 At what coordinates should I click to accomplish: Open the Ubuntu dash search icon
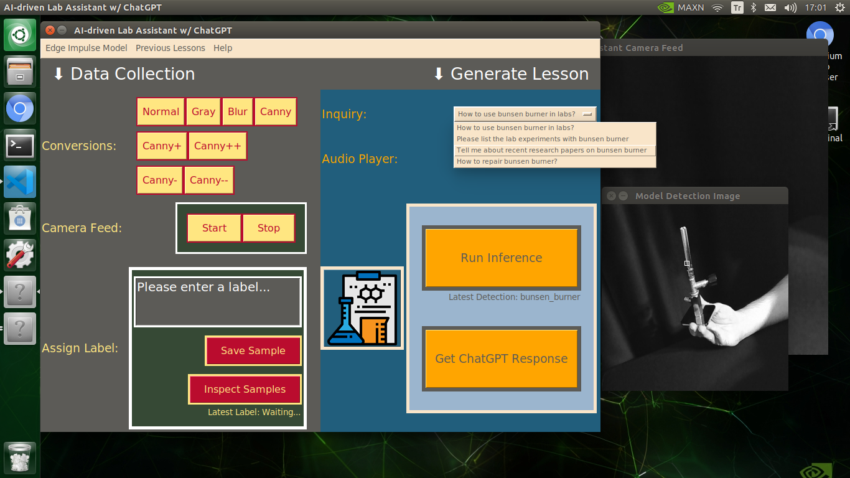coord(20,35)
